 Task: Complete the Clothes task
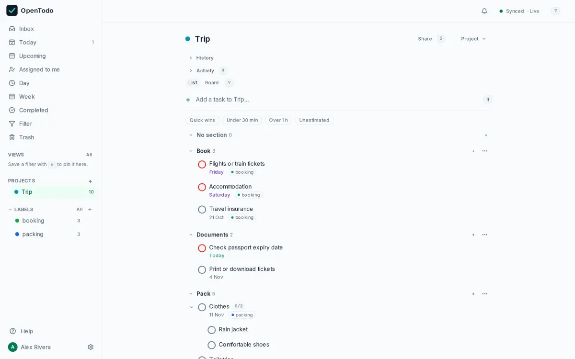[x=202, y=307]
